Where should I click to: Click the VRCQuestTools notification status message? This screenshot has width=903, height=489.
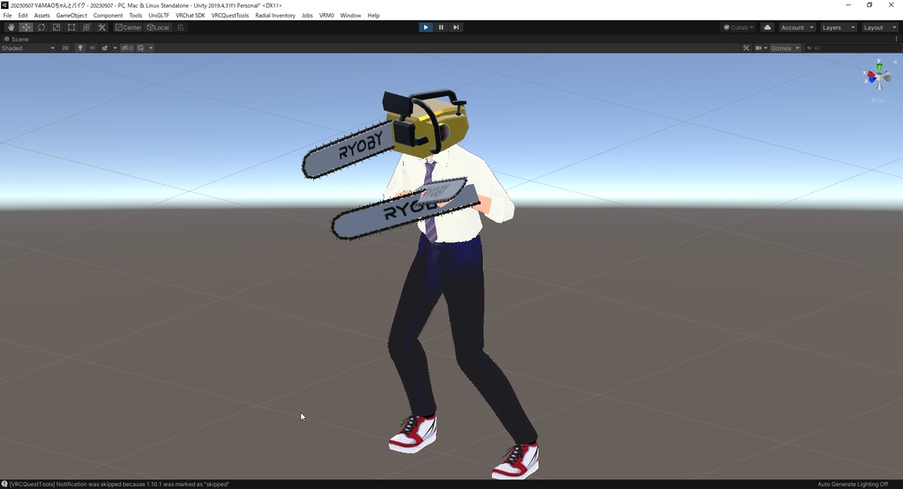click(119, 485)
